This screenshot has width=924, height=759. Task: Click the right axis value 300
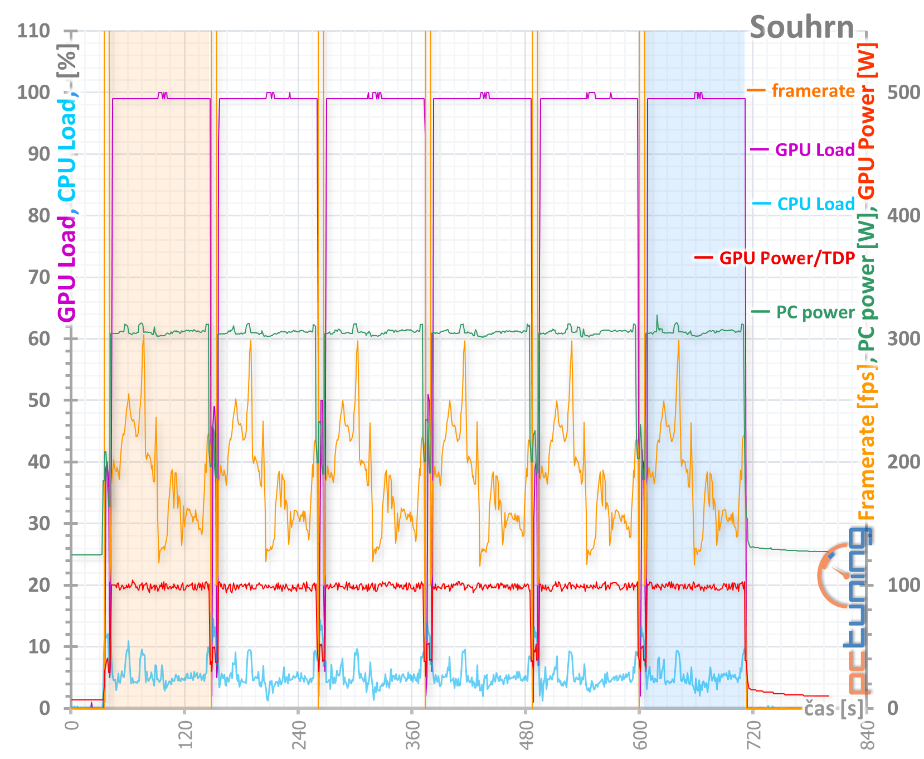point(903,339)
